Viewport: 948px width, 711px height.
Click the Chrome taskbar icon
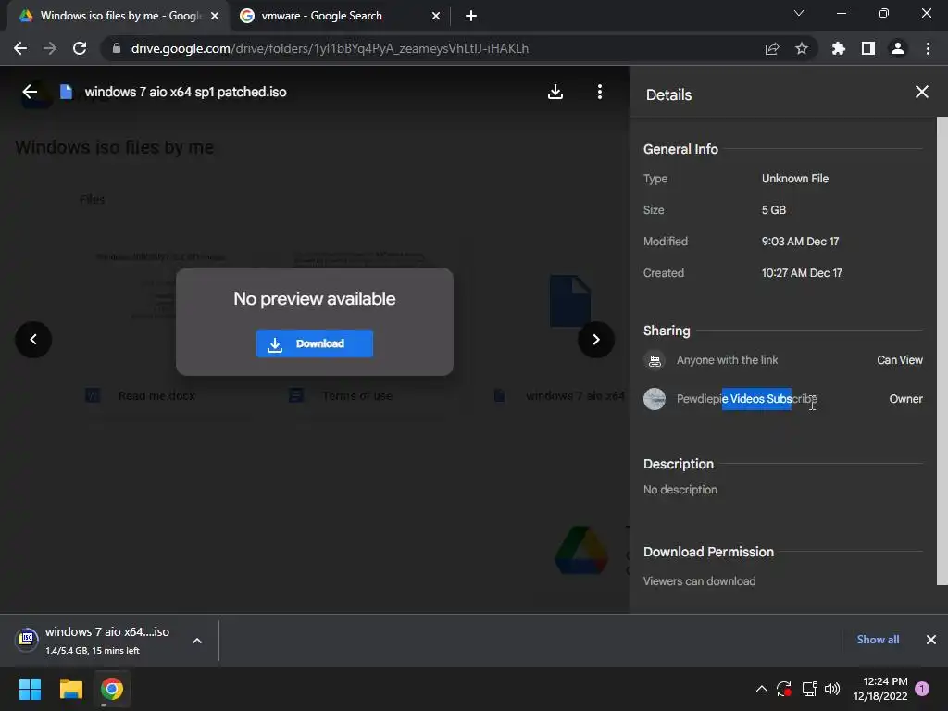[x=112, y=689]
